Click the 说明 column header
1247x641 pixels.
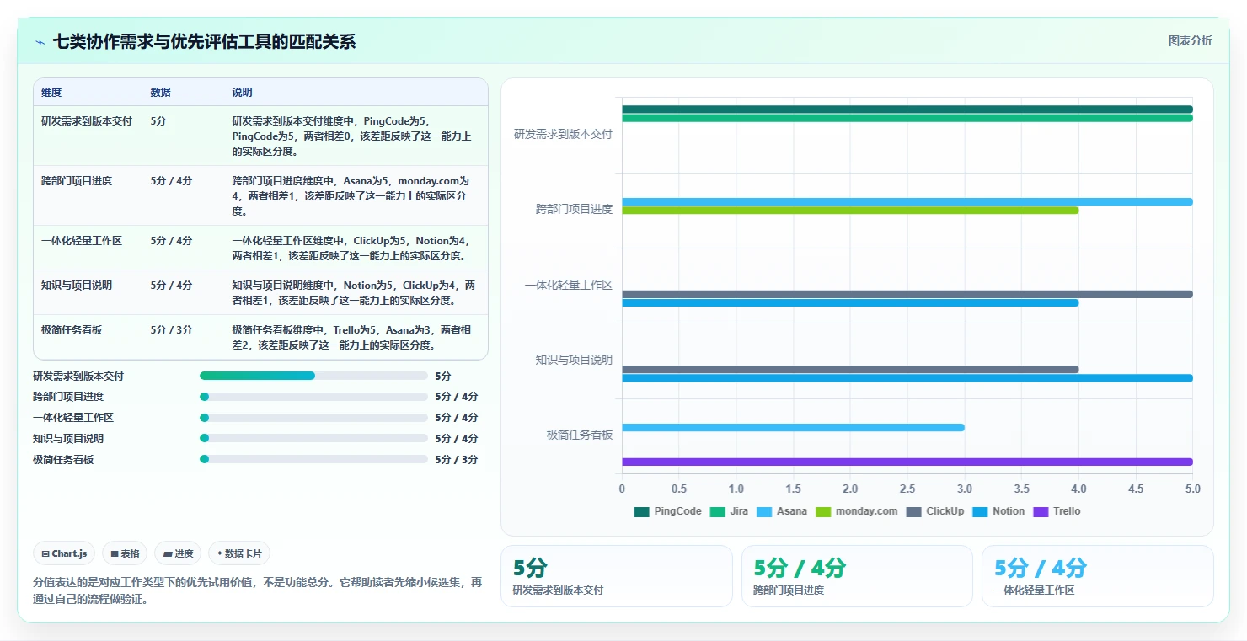(243, 93)
